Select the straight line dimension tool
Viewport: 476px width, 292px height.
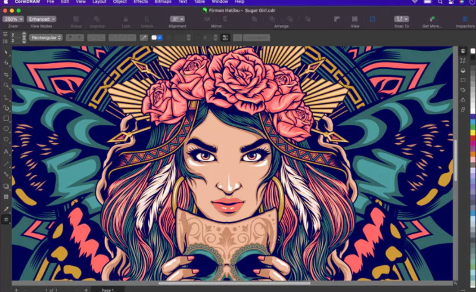[x=6, y=164]
